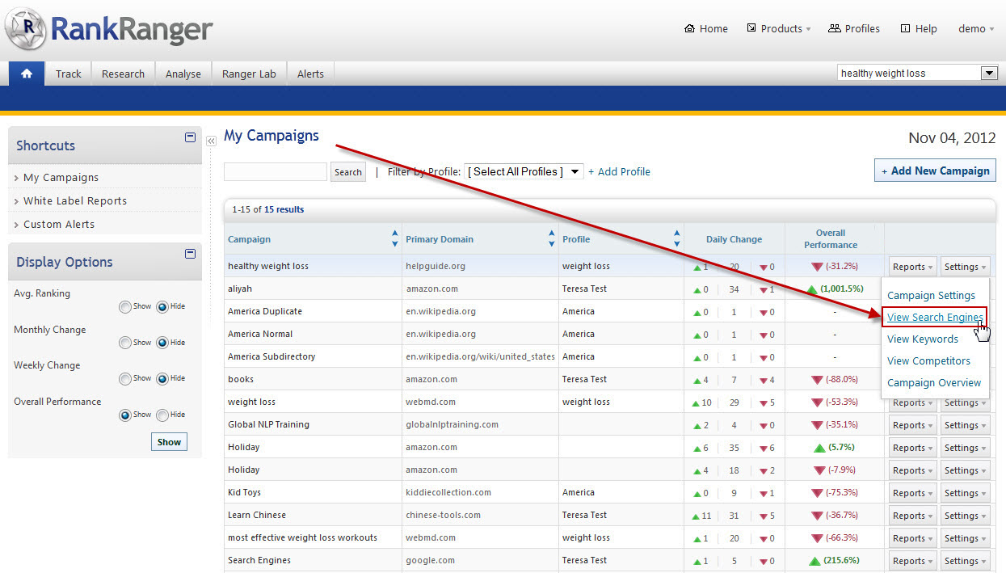
Task: Sort table by Primary Domain arrows
Action: click(552, 239)
